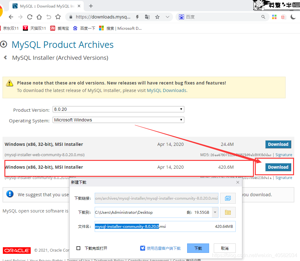Open Signature link for web-community installer
Viewport: 300px width, 261px height.
pos(284,155)
